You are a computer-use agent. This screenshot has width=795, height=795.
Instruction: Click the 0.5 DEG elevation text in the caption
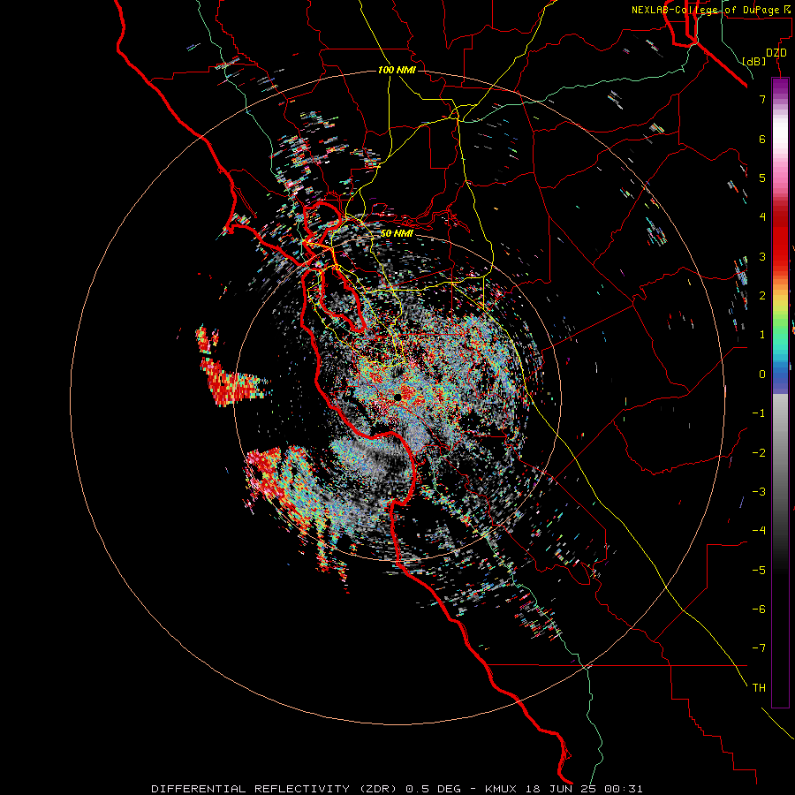pos(434,789)
